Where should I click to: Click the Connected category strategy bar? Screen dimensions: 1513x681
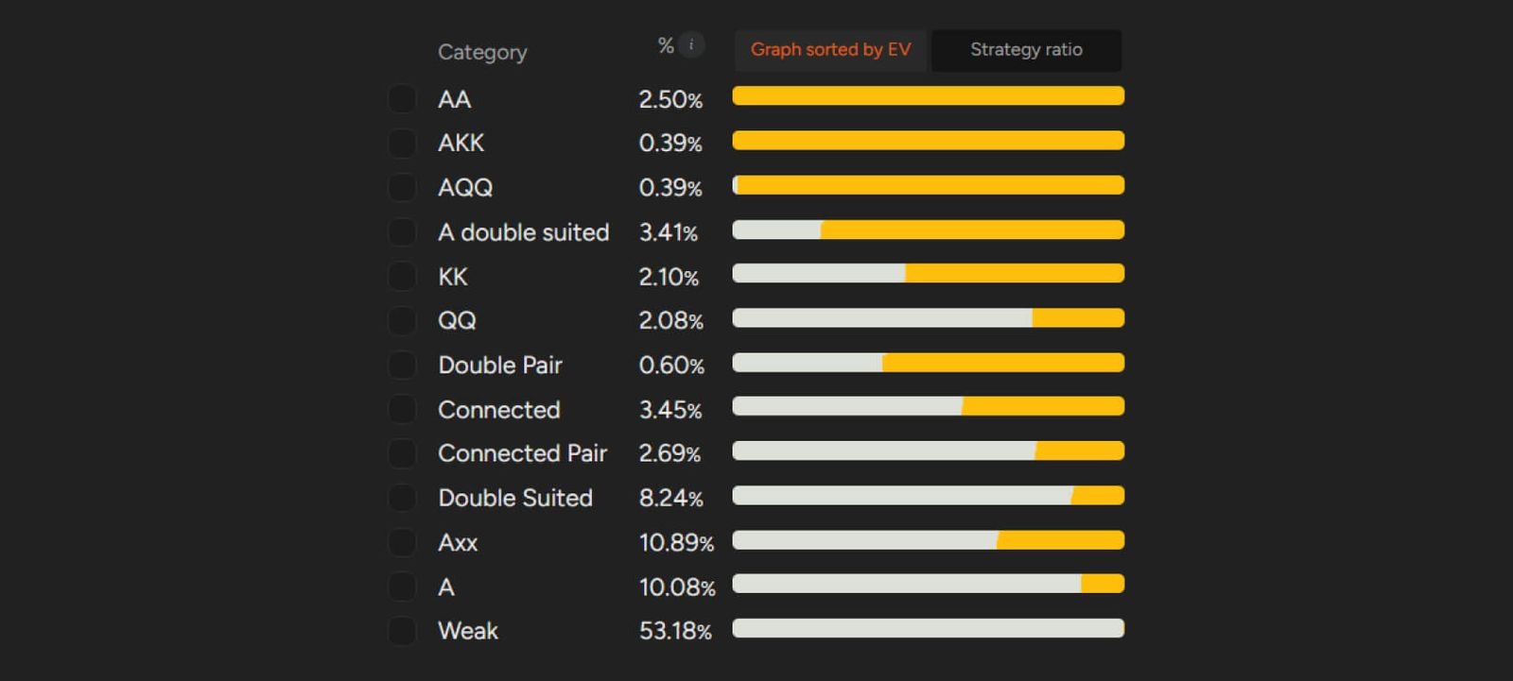[x=928, y=407]
